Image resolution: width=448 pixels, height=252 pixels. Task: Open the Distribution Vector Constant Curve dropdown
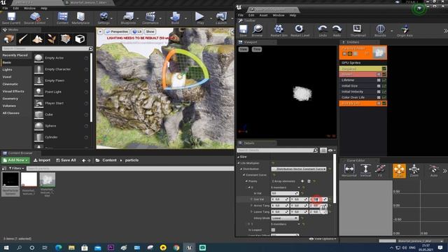pos(299,169)
